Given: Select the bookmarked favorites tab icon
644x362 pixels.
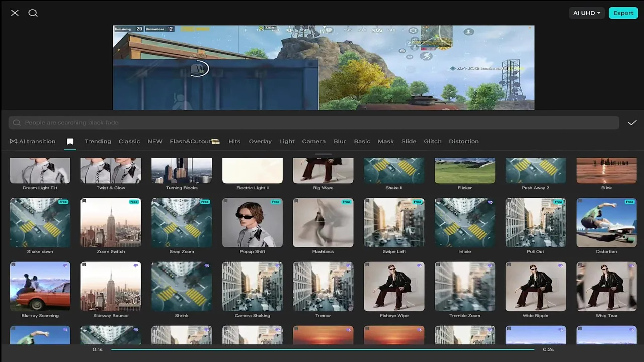Looking at the screenshot, I should (70, 142).
